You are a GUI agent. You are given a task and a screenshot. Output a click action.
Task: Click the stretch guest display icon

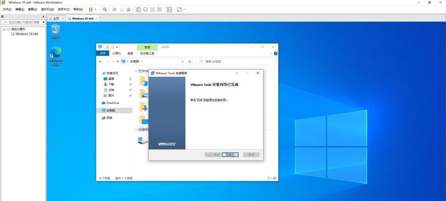click(179, 10)
